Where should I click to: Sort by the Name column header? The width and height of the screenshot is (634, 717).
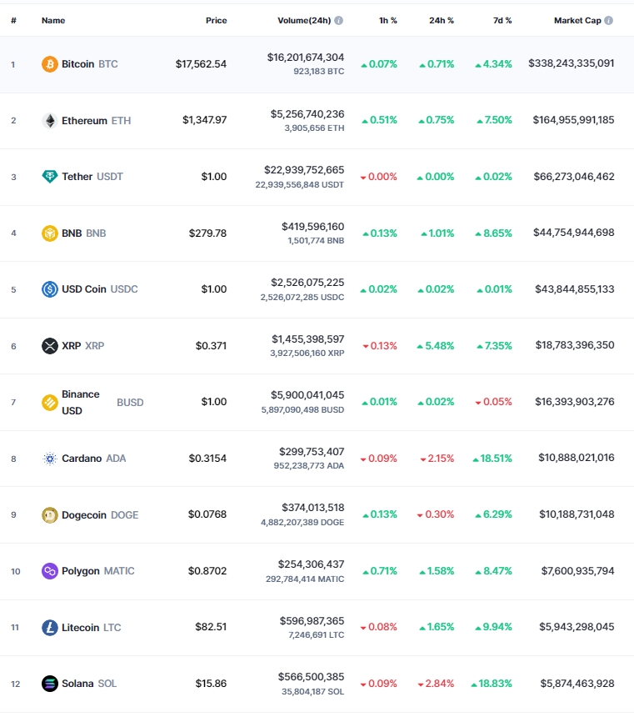pos(53,21)
